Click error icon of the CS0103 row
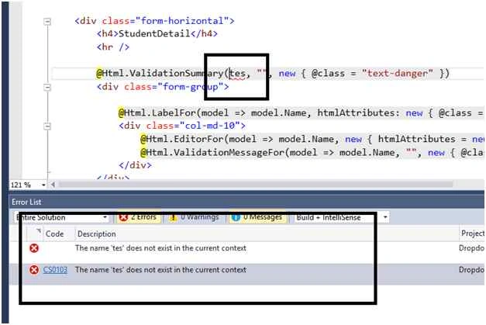 point(34,270)
